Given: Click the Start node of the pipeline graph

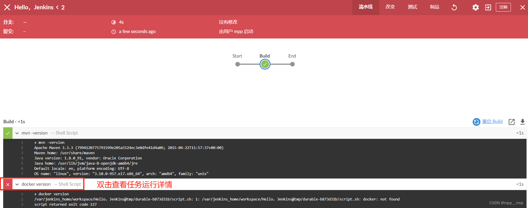Looking at the screenshot, I should 237,64.
